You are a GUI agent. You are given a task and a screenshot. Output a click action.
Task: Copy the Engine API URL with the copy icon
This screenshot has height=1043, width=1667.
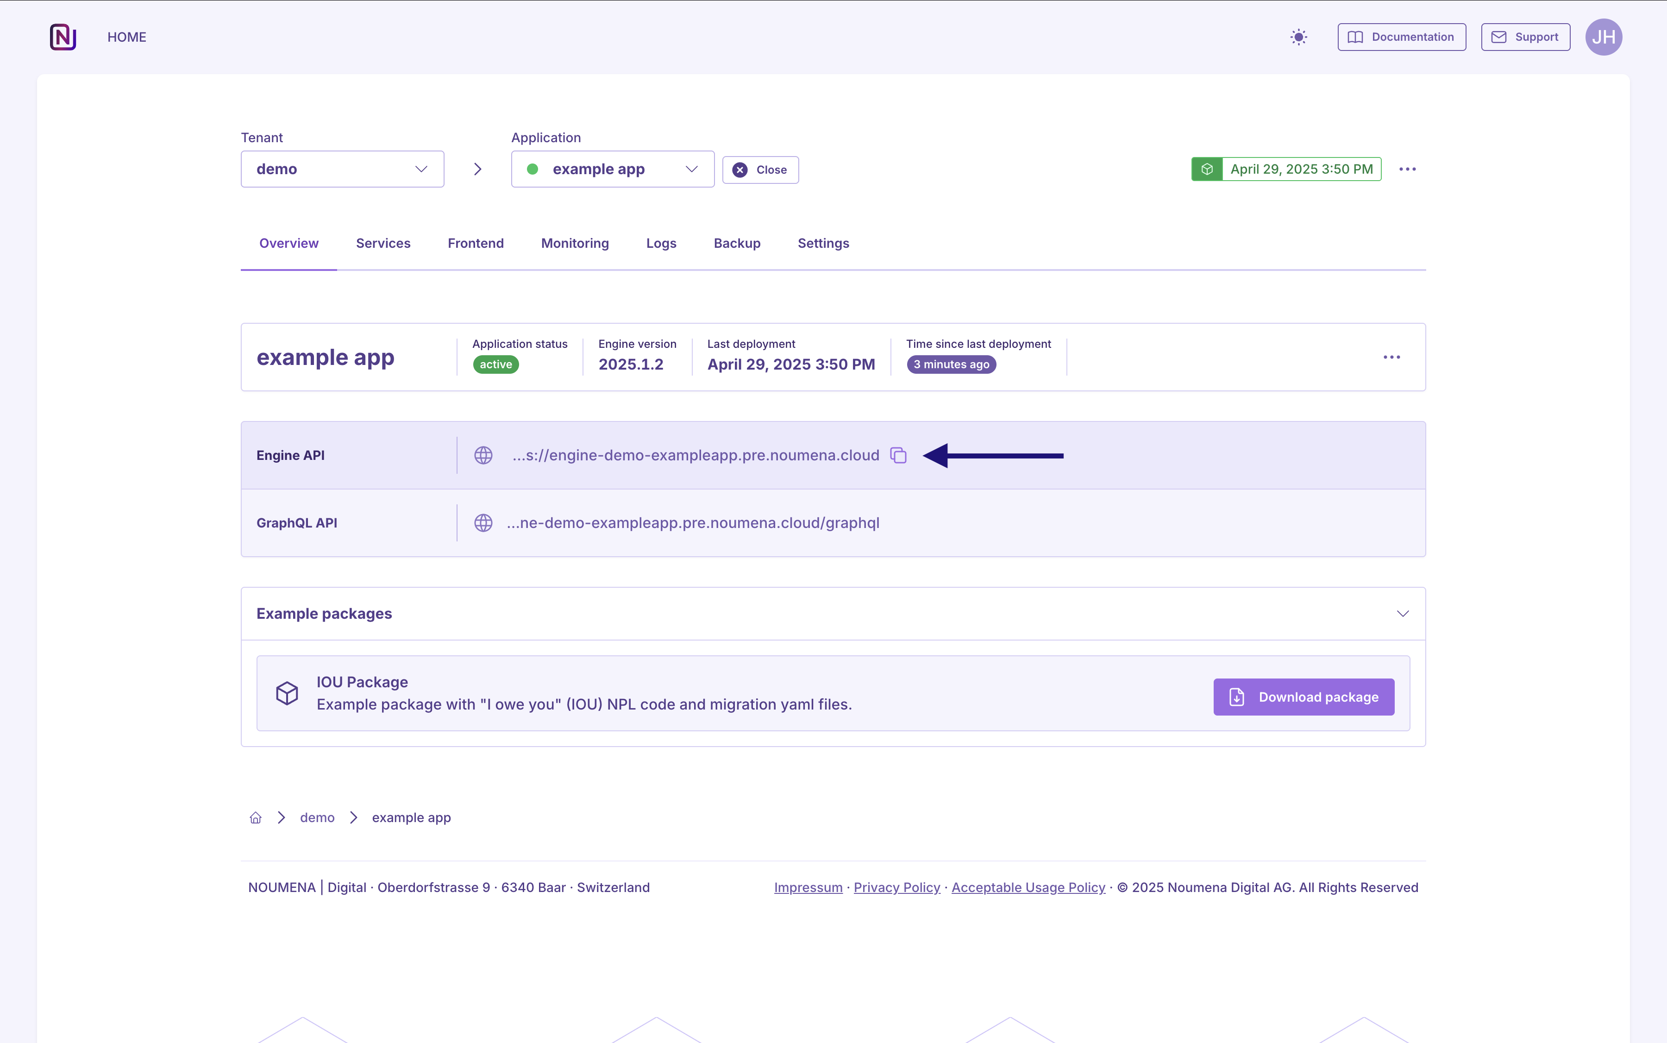tap(898, 455)
